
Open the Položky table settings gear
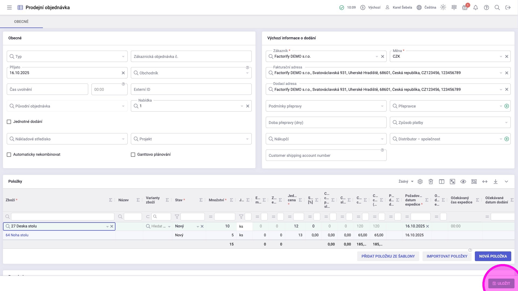point(420,182)
